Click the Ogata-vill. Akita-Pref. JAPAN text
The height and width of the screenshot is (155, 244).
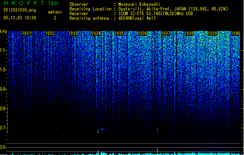coord(152,9)
